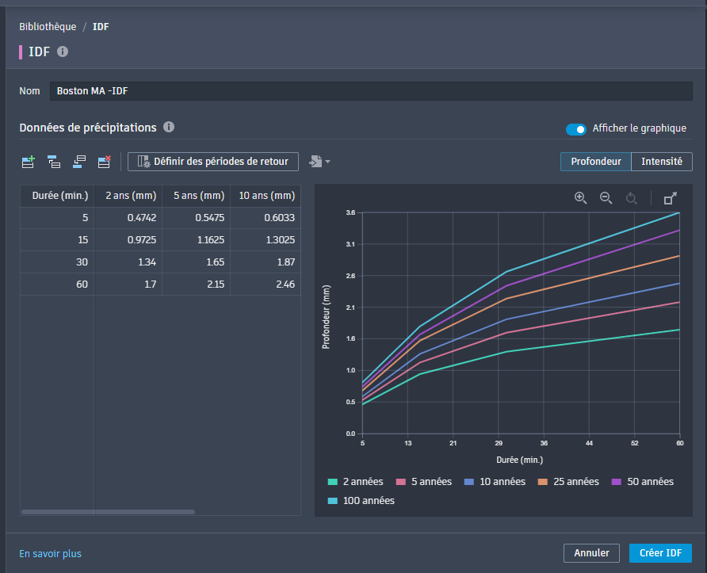Click the table horizontal scrollbar
Image resolution: width=707 pixels, height=573 pixels.
(109, 512)
